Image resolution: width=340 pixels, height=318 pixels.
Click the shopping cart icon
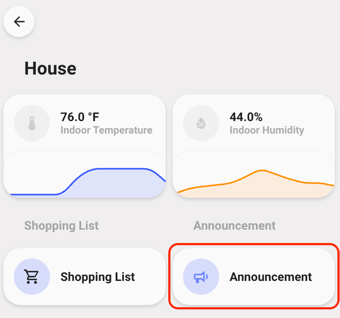point(32,277)
